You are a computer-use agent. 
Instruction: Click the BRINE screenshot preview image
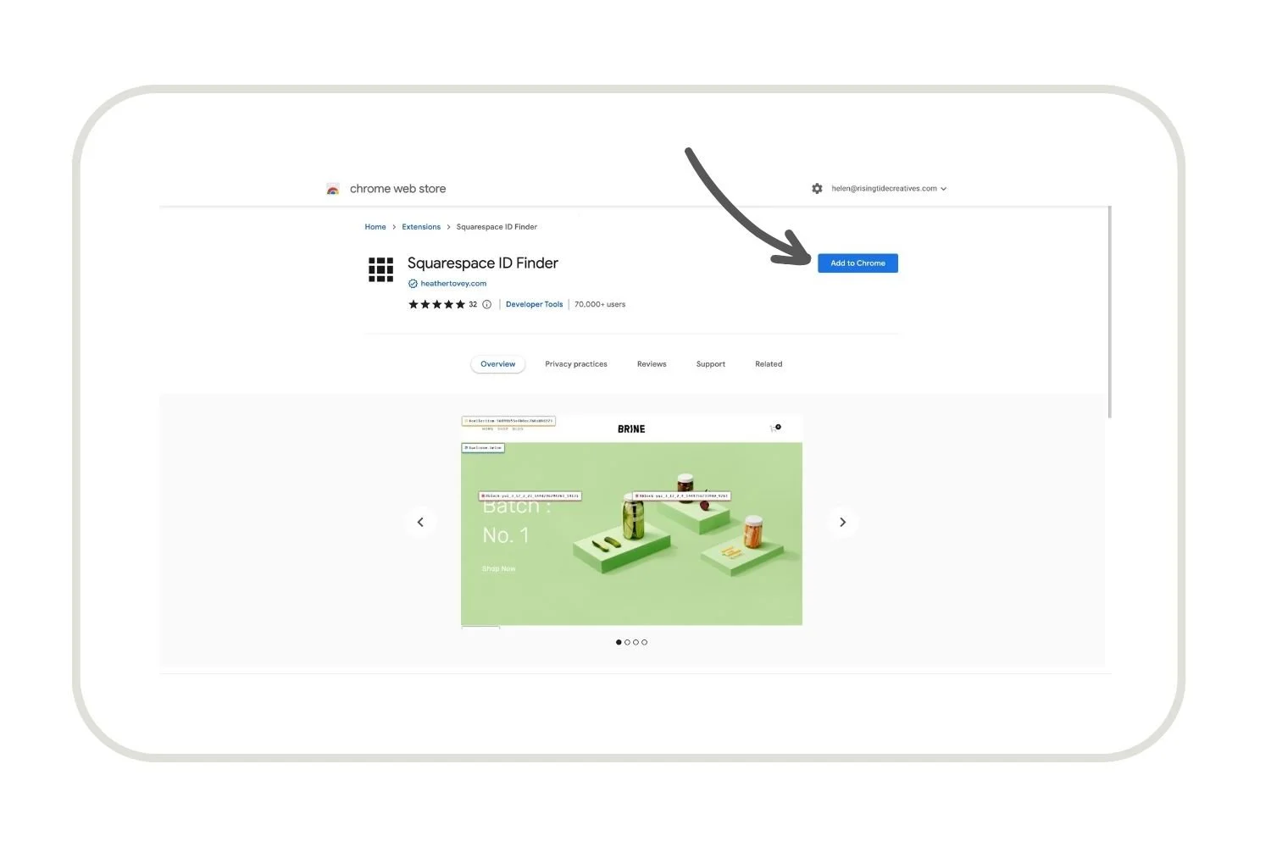pos(631,520)
